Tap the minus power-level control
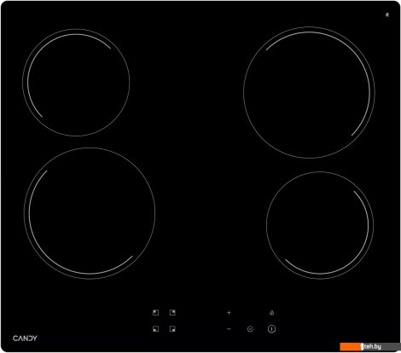 (x=229, y=329)
